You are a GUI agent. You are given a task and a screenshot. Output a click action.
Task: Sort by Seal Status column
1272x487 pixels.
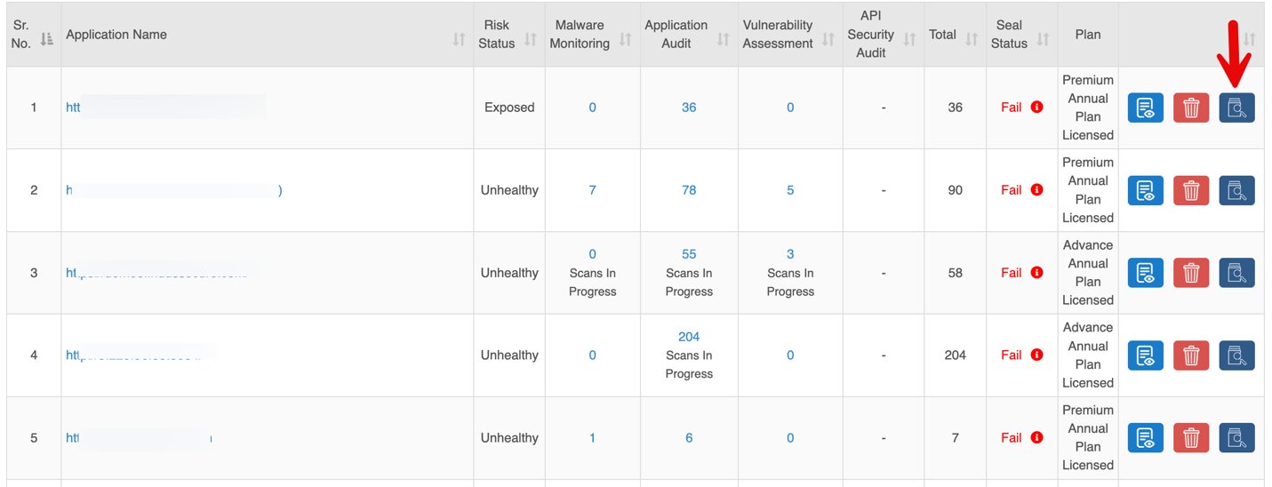(1044, 39)
